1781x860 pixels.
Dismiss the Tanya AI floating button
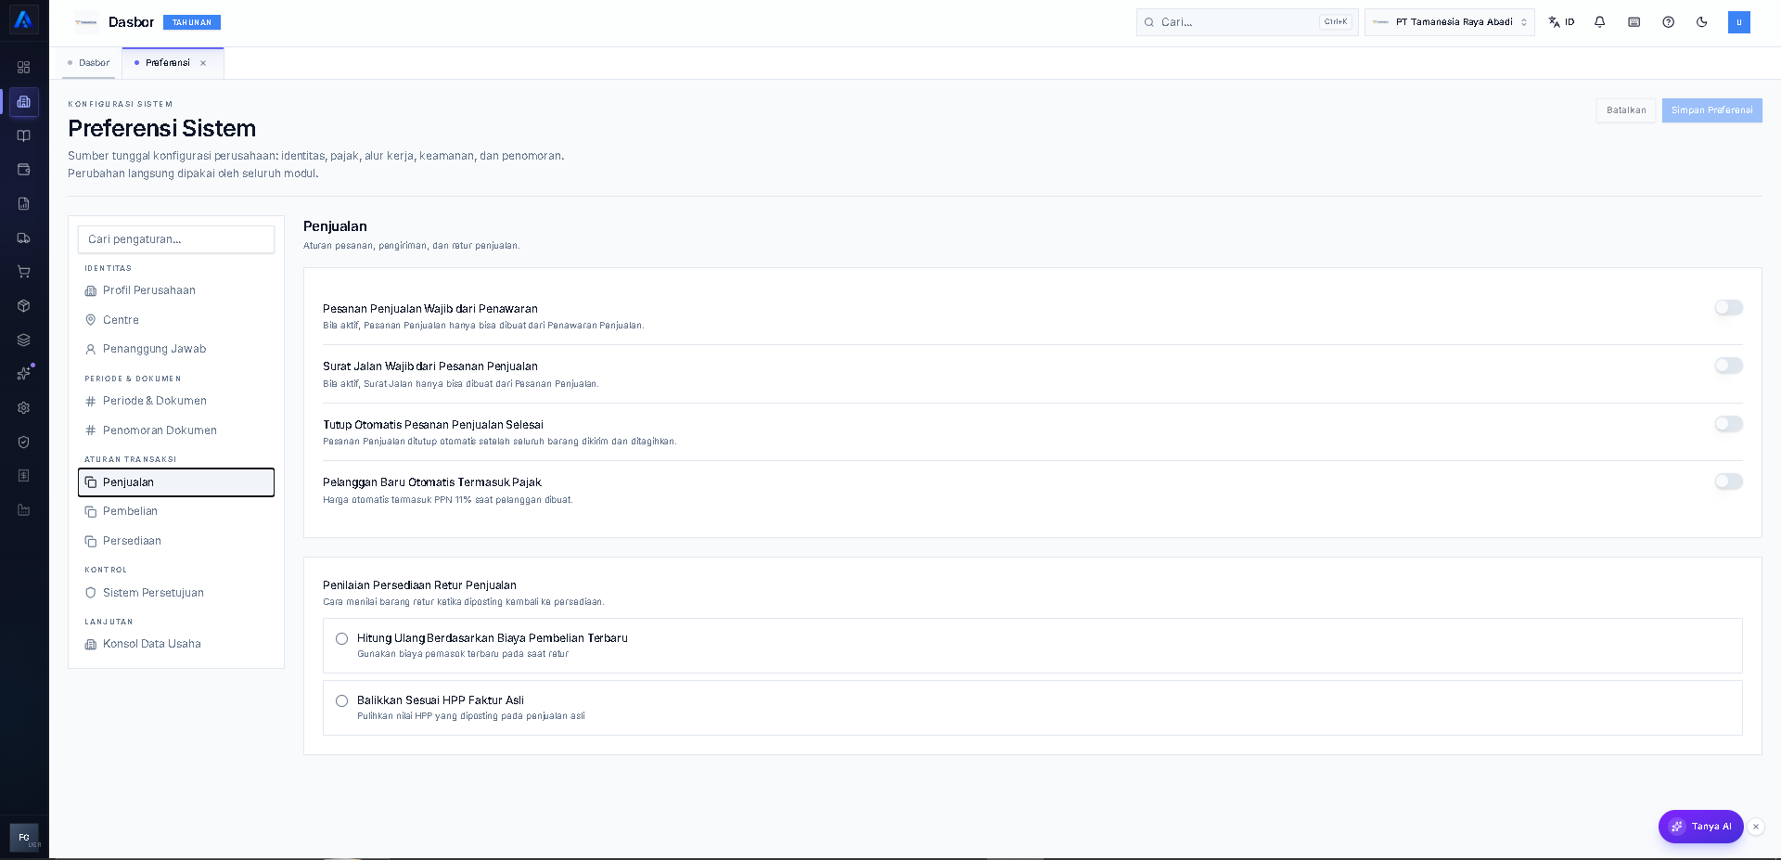(1756, 827)
